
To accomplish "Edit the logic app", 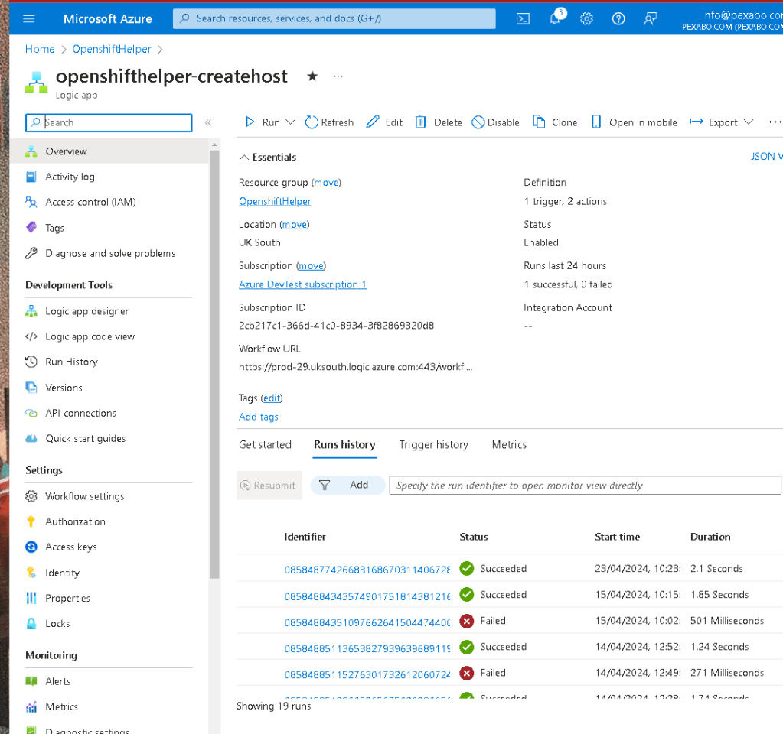I will [384, 122].
